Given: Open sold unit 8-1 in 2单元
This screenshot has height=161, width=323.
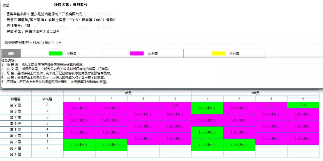Looking at the screenshot, I should (271, 105).
